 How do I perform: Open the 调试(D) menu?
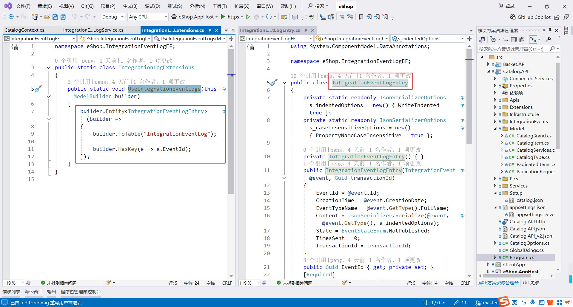coord(153,6)
